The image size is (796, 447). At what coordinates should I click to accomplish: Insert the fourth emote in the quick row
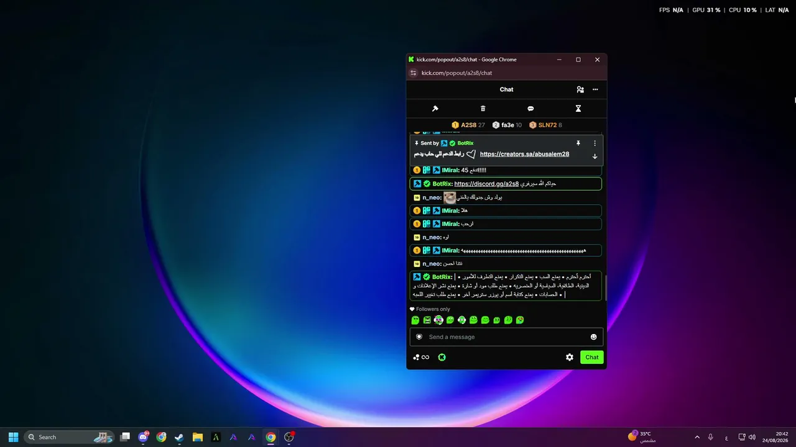pos(450,320)
